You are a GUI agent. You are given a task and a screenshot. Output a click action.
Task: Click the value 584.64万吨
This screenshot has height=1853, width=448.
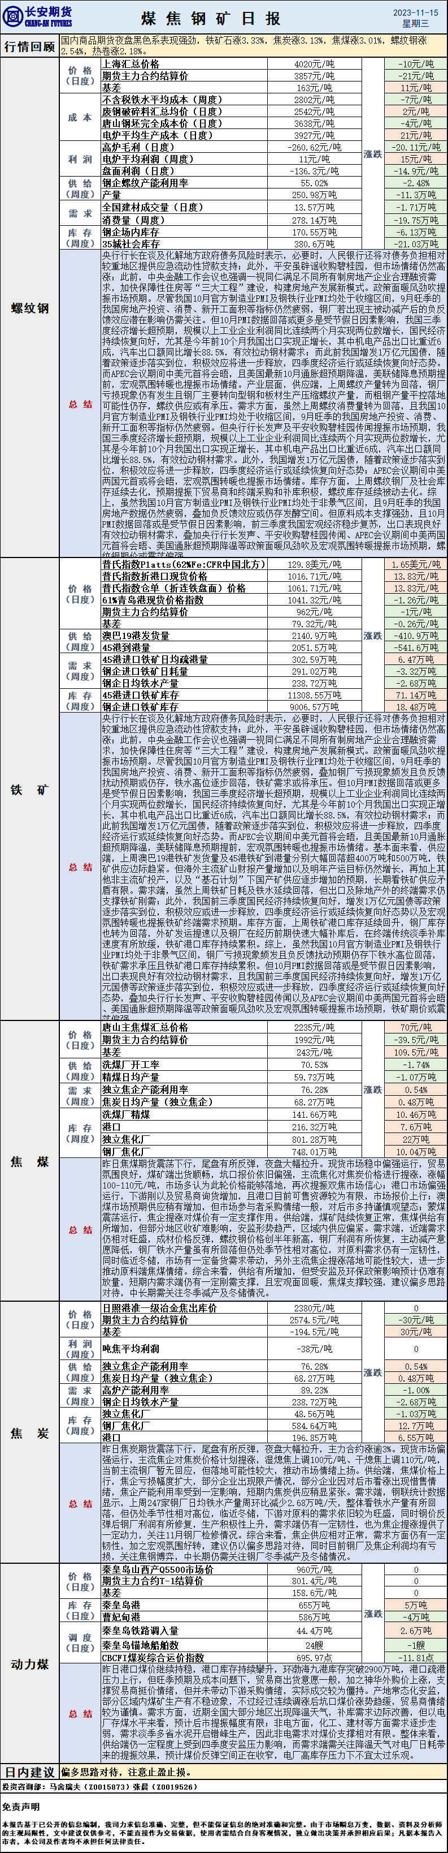[315, 1426]
